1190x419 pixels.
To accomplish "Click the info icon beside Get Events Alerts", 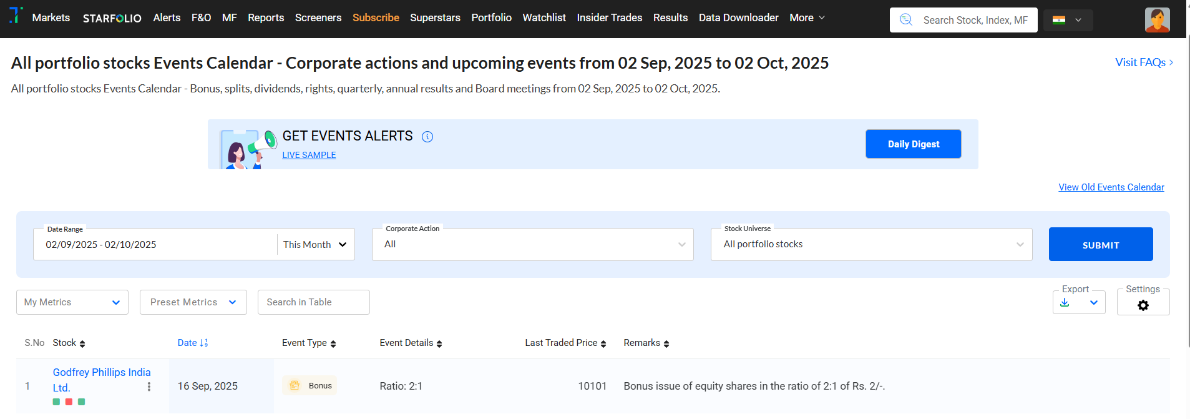I will tap(427, 137).
